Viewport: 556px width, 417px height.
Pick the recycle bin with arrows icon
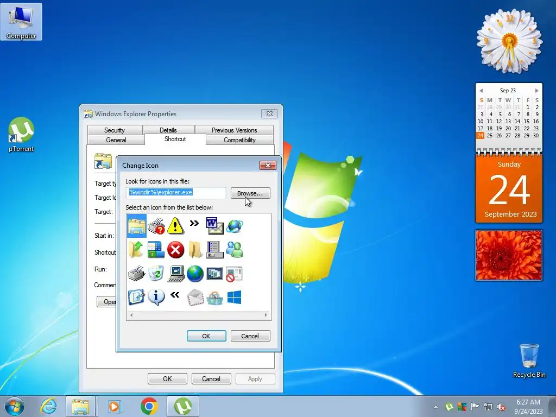pos(156,274)
